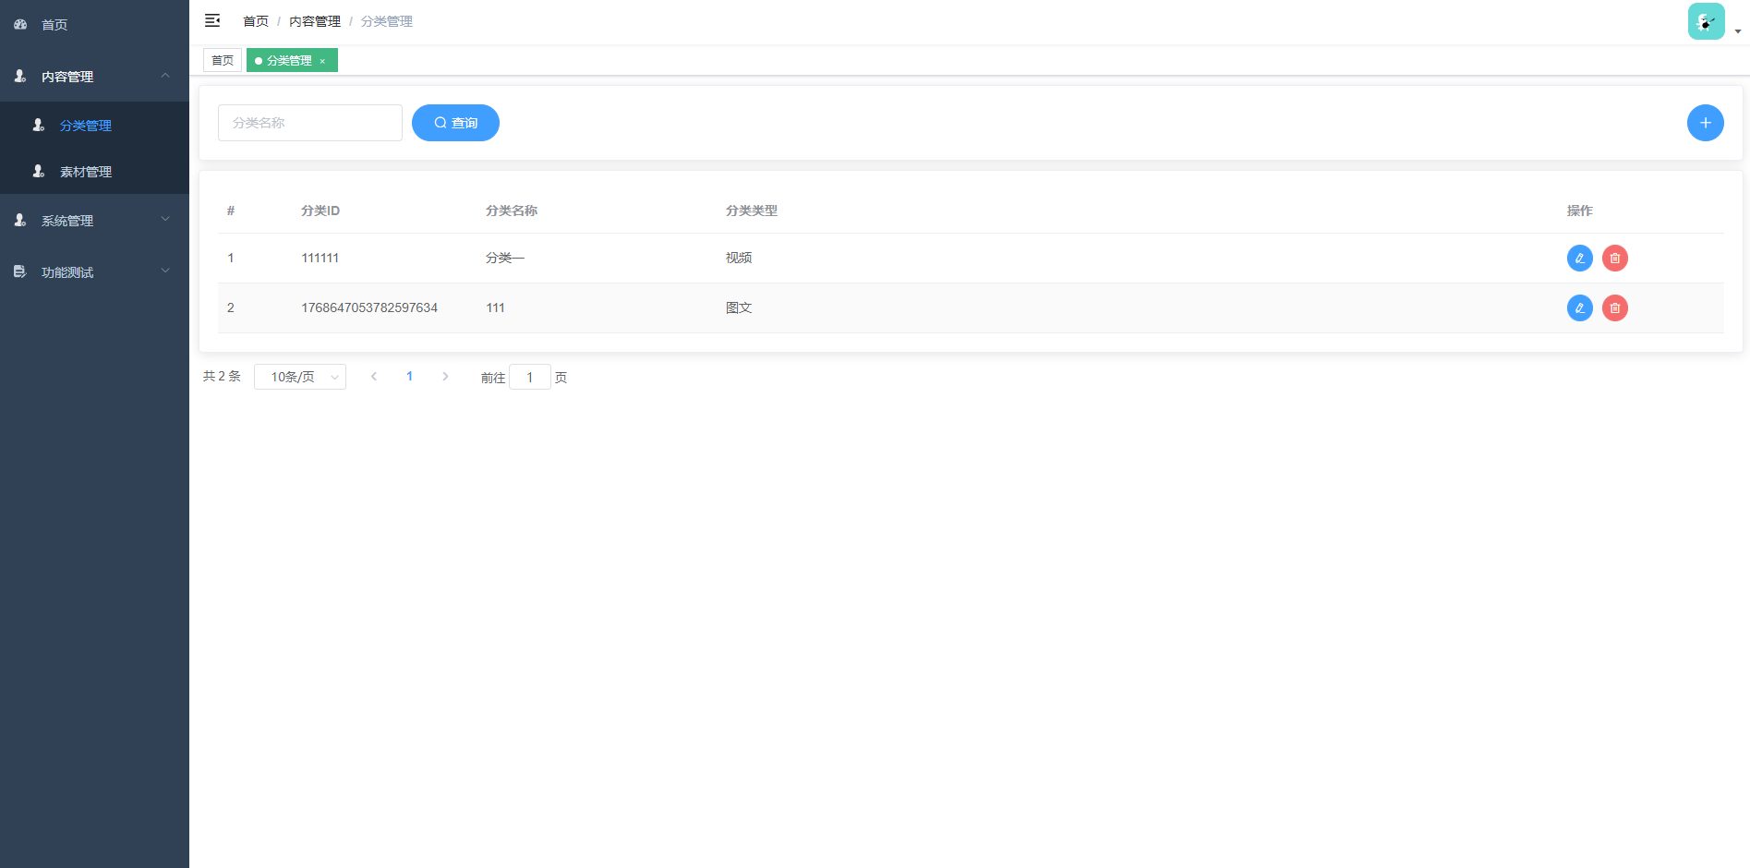Image resolution: width=1750 pixels, height=868 pixels.
Task: Click the 素材管理 sidebar icon
Action: 39,171
